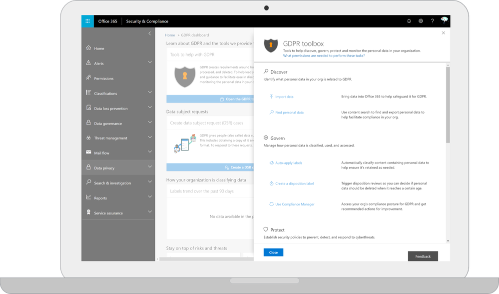Click the Permissions people icon
499x294 pixels.
click(x=88, y=77)
